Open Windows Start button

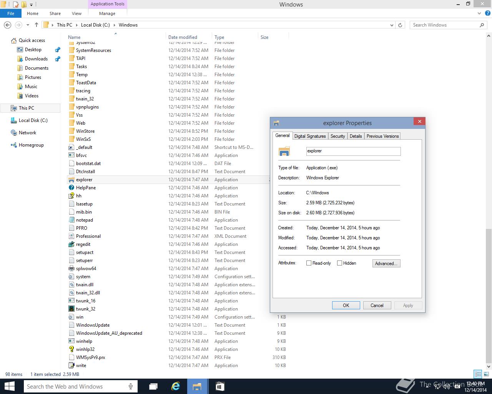coord(10,386)
